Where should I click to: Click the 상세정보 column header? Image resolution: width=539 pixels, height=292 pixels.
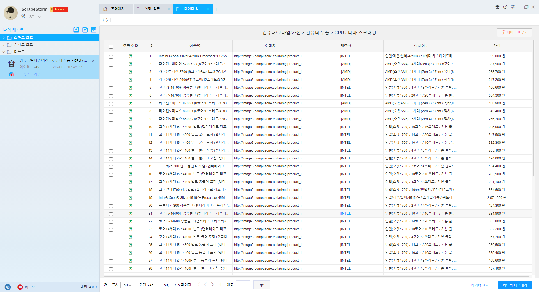tap(421, 46)
